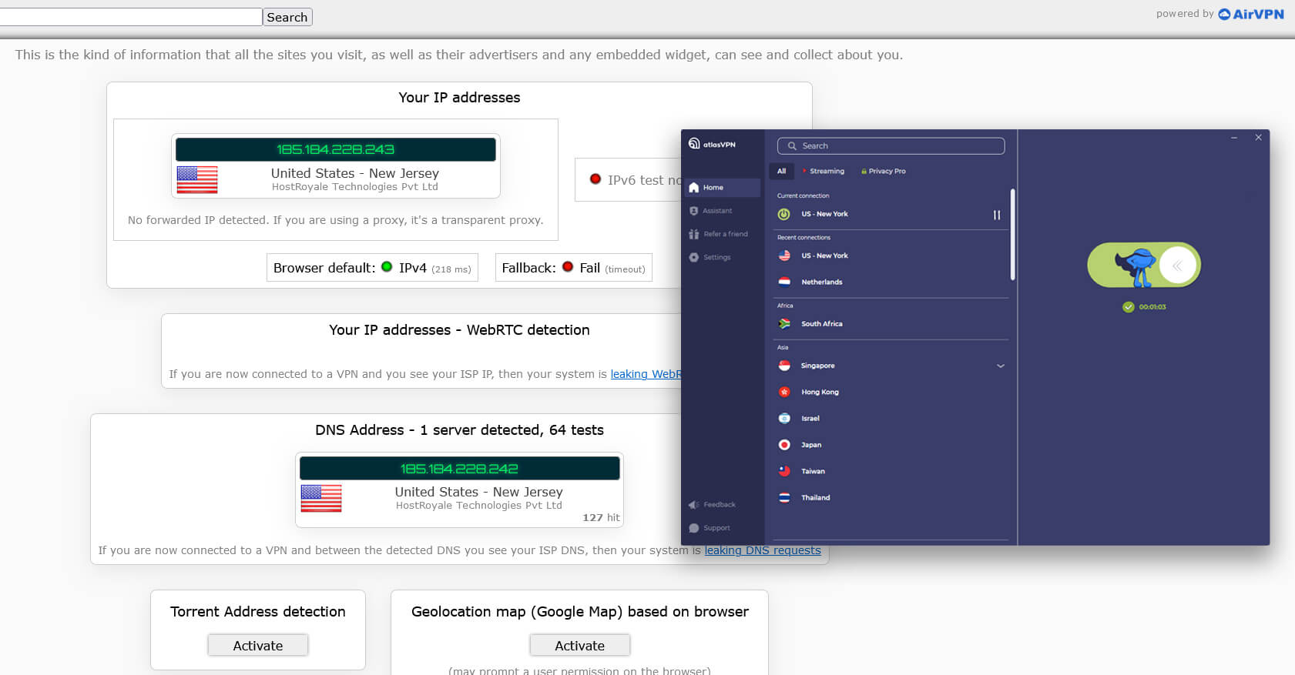Click the South Africa flag icon
The height and width of the screenshot is (675, 1295).
click(x=784, y=324)
